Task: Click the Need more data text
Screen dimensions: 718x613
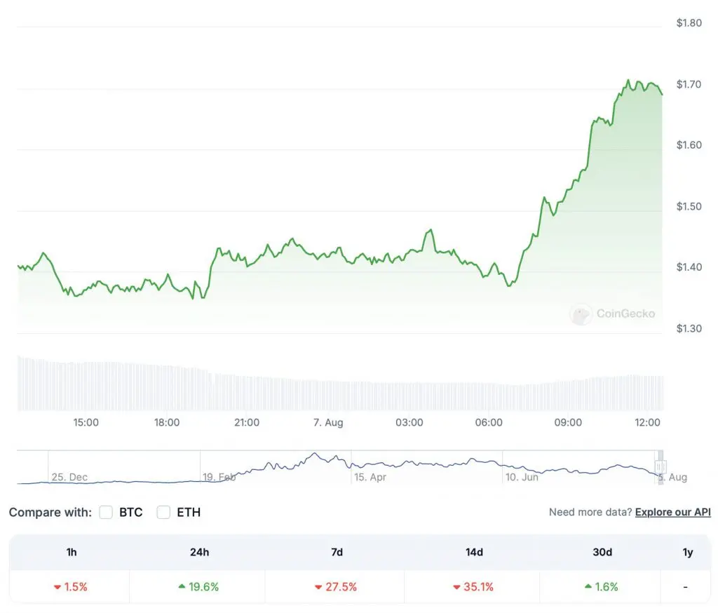Action: tap(591, 512)
